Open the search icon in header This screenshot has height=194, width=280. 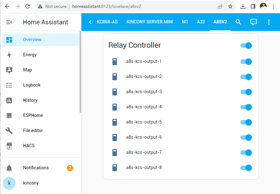point(239,22)
